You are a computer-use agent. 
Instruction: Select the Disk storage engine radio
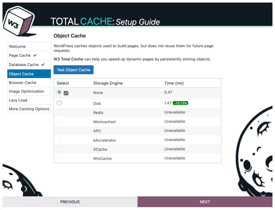(59, 103)
